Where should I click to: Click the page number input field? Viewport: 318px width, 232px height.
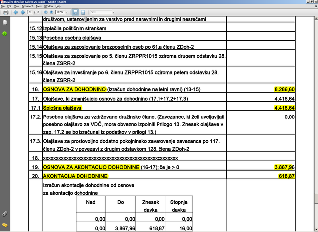point(30,12)
